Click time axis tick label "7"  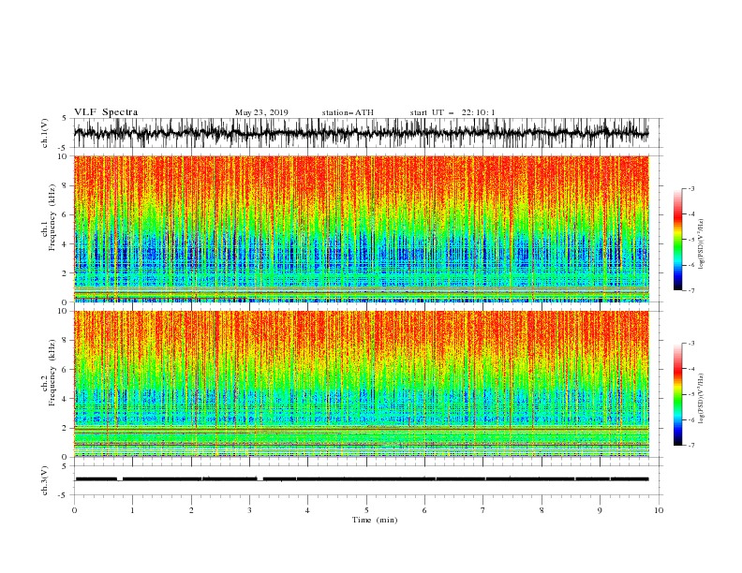(x=483, y=510)
